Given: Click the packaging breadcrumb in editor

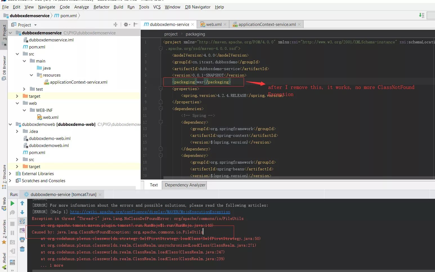Looking at the screenshot, I should tap(195, 34).
